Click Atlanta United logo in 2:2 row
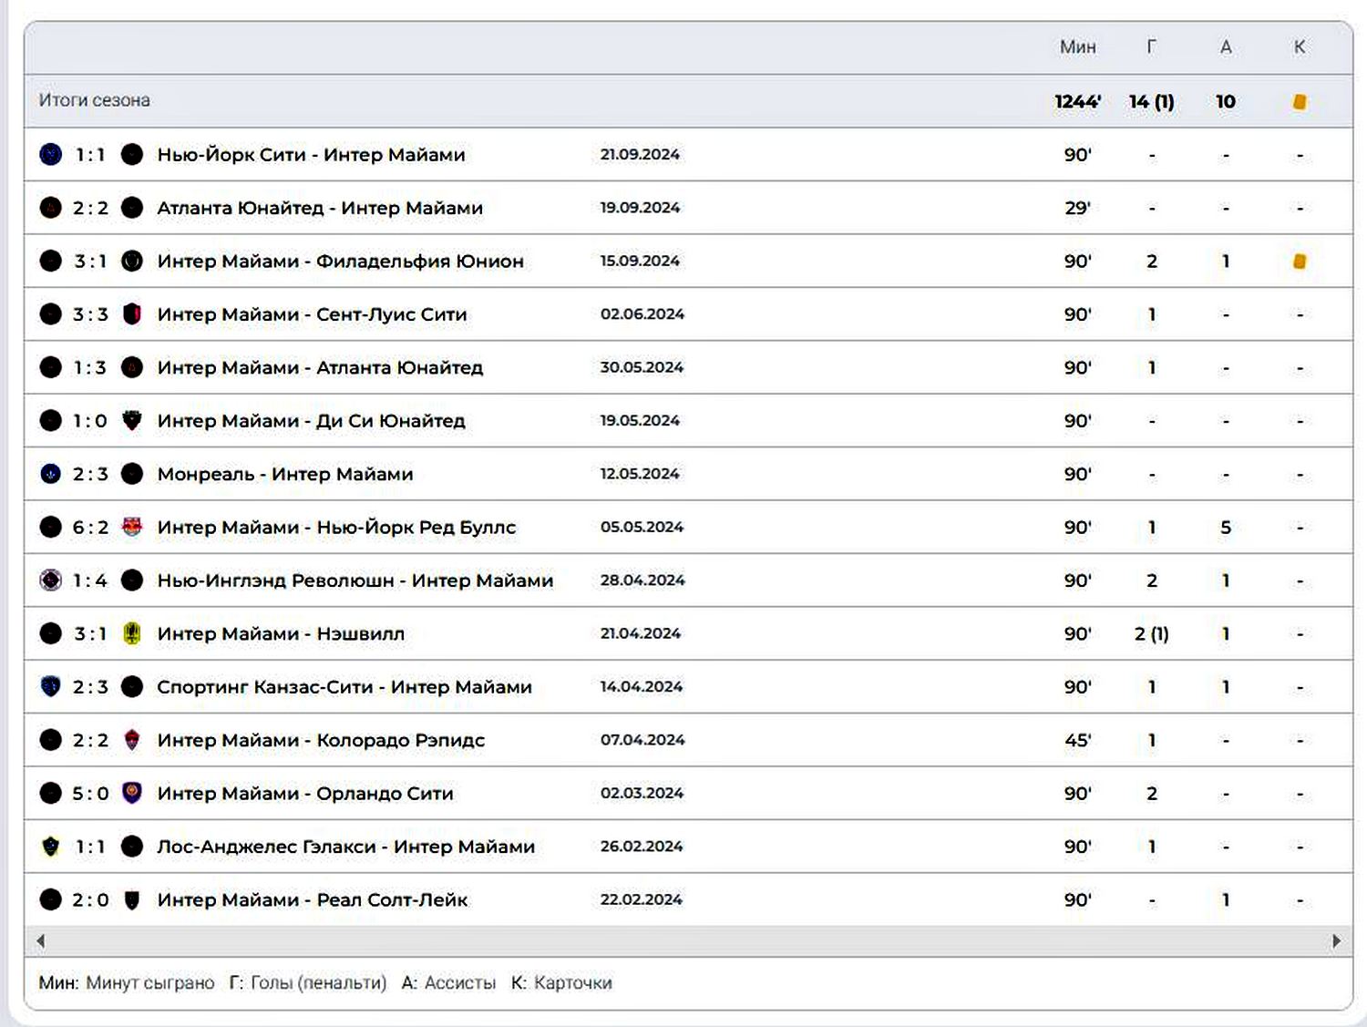1367x1027 pixels. click(51, 208)
